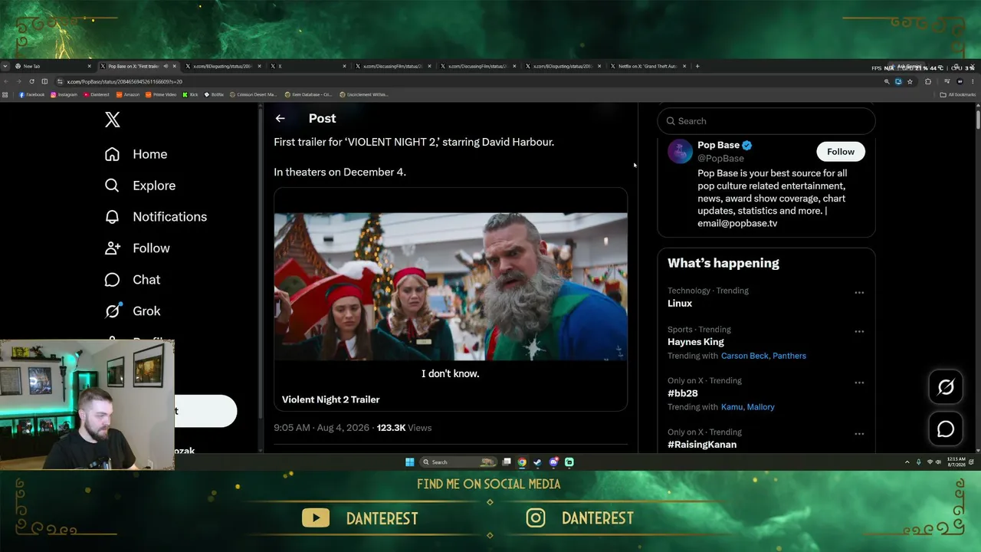Click the X logo in the sidebar
This screenshot has width=981, height=552.
(112, 120)
